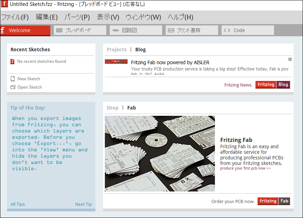Screen dimensions: 303x218
Task: Switch to the 回路図 schematic tab
Action: point(136,30)
